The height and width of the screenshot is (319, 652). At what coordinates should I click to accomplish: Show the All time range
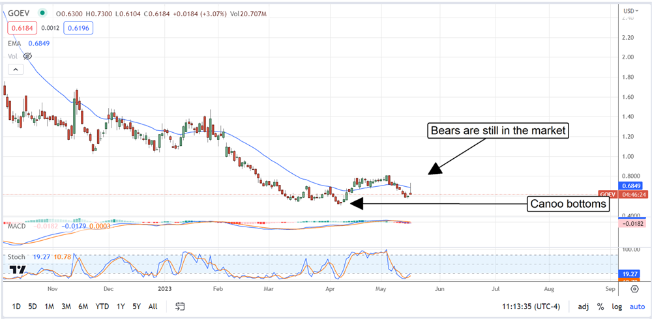(x=153, y=306)
